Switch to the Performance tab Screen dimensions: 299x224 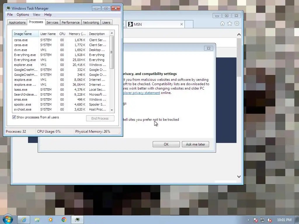click(71, 22)
